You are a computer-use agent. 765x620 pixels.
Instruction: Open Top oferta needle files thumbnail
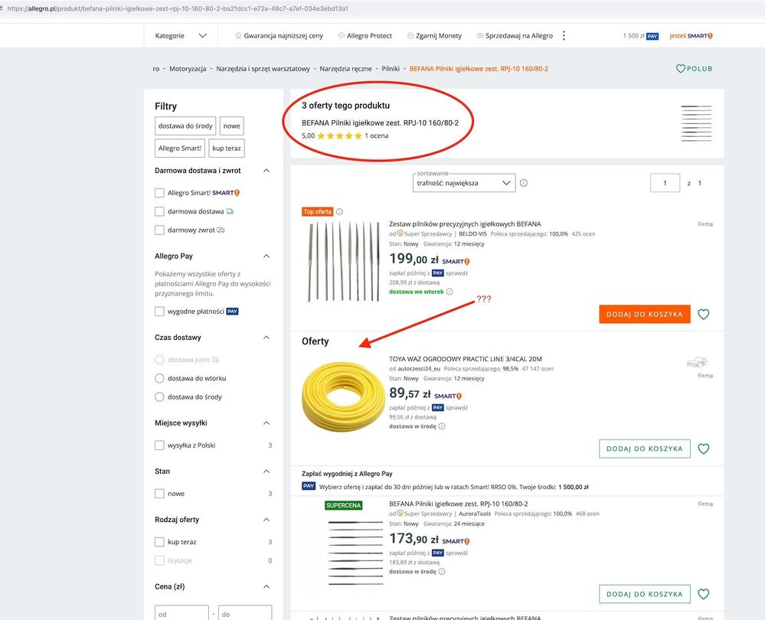point(344,262)
